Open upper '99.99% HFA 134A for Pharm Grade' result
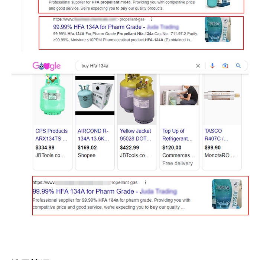 [x=116, y=27]
